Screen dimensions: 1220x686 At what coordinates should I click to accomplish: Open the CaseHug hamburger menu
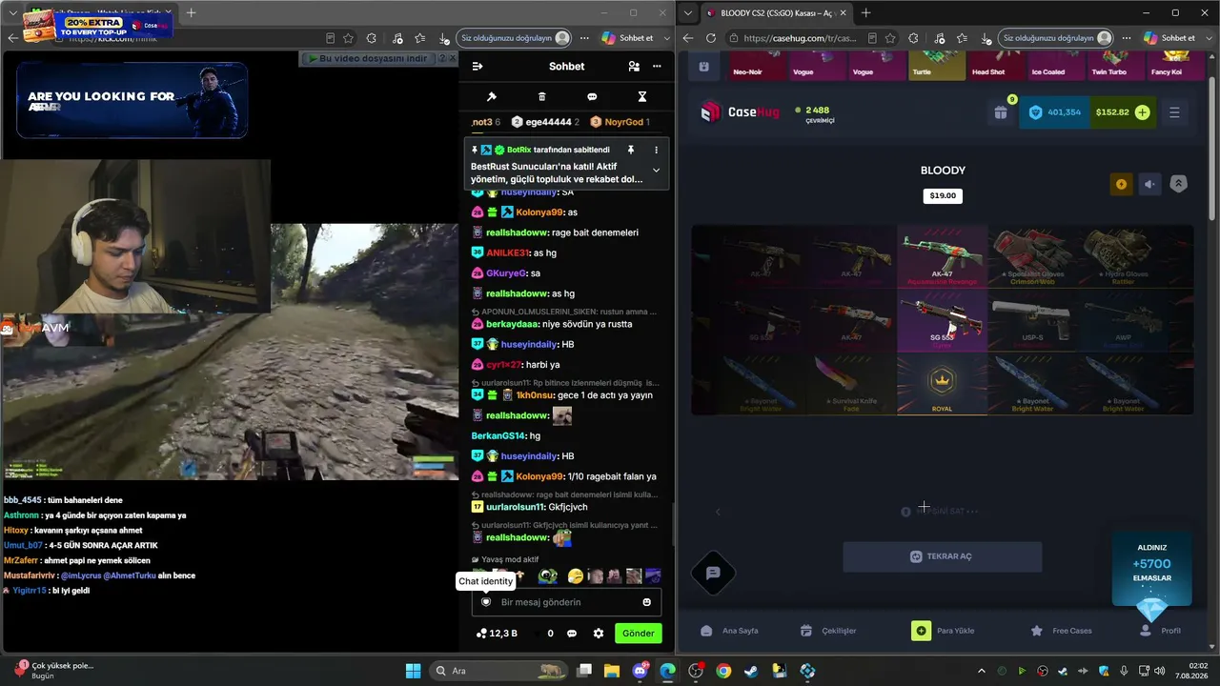(1174, 112)
